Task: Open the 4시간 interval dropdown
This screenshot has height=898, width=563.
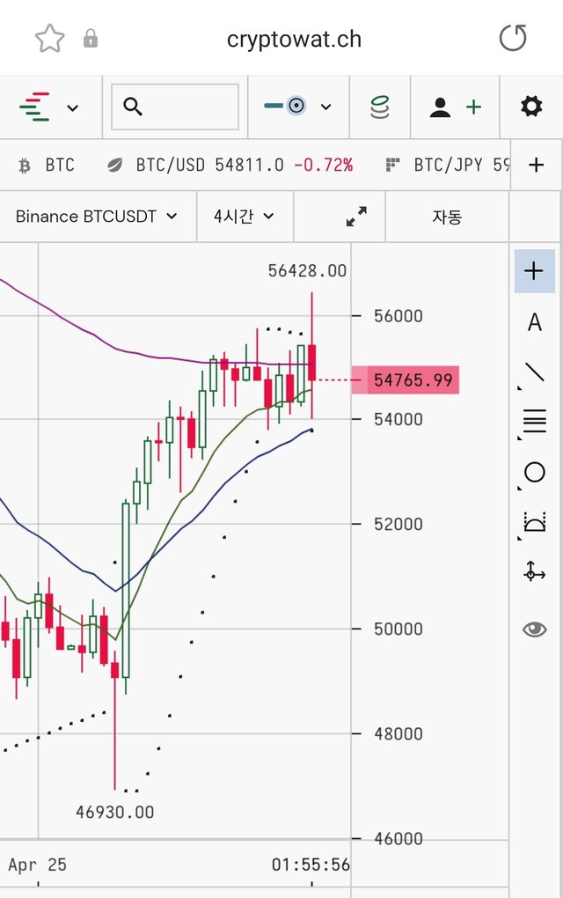Action: point(244,216)
